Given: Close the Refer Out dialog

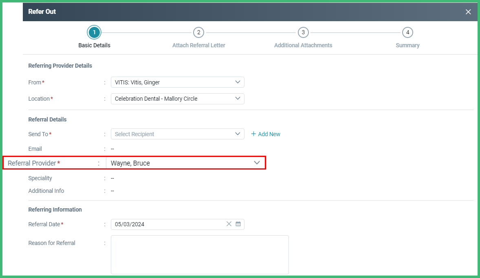Looking at the screenshot, I should tap(468, 12).
